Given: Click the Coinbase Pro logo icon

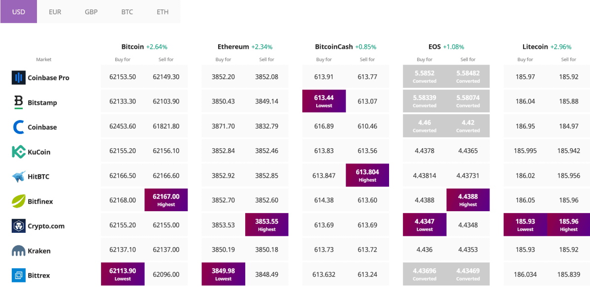Looking at the screenshot, I should 18,77.
